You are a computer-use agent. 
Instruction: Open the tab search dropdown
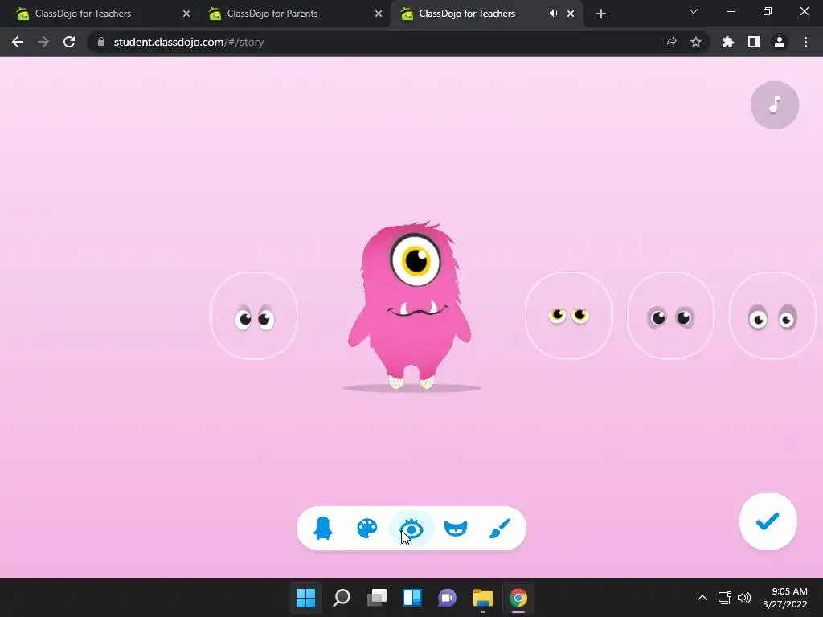pyautogui.click(x=694, y=11)
